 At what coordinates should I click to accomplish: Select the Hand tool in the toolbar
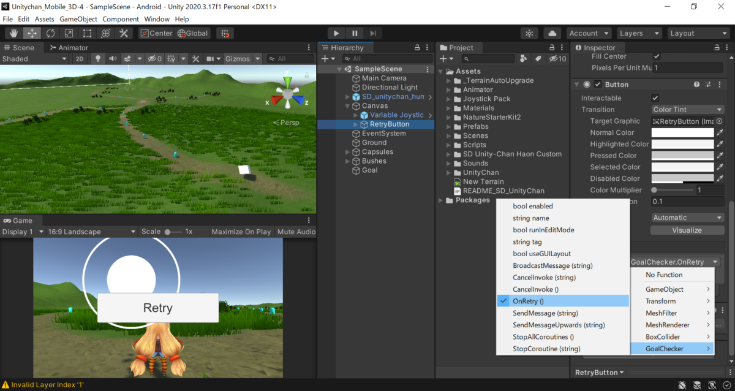pos(14,33)
